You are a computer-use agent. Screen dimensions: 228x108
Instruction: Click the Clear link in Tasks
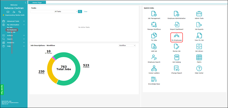[x=86, y=11]
